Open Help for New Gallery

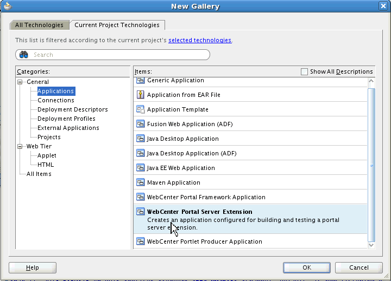pos(33,267)
